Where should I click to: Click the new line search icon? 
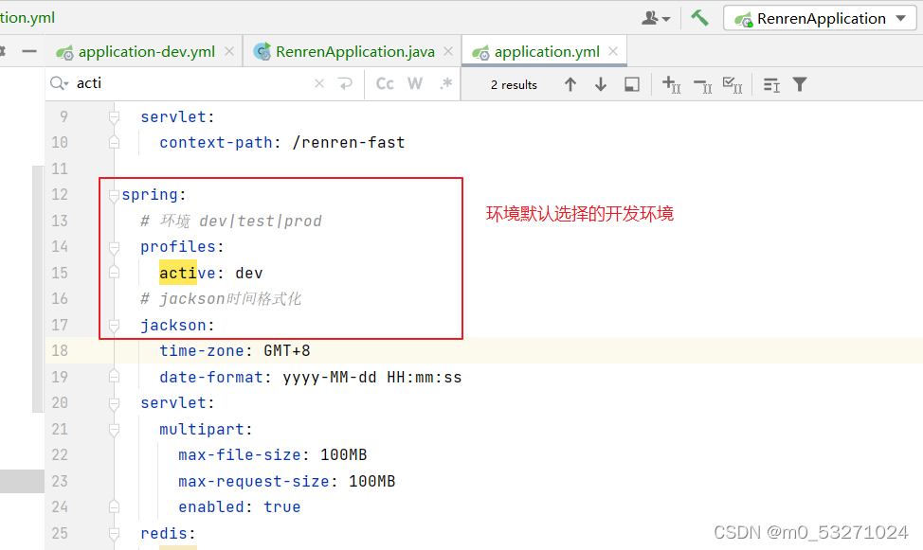[346, 83]
